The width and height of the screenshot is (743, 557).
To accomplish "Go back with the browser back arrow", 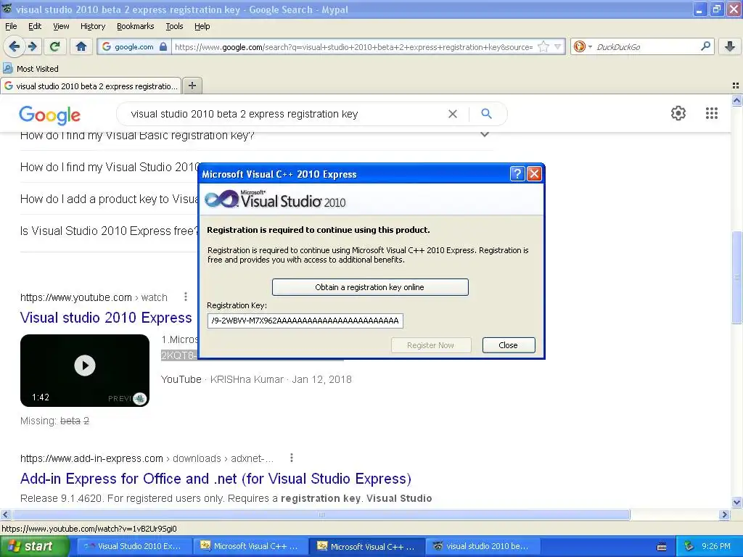I will pyautogui.click(x=15, y=46).
